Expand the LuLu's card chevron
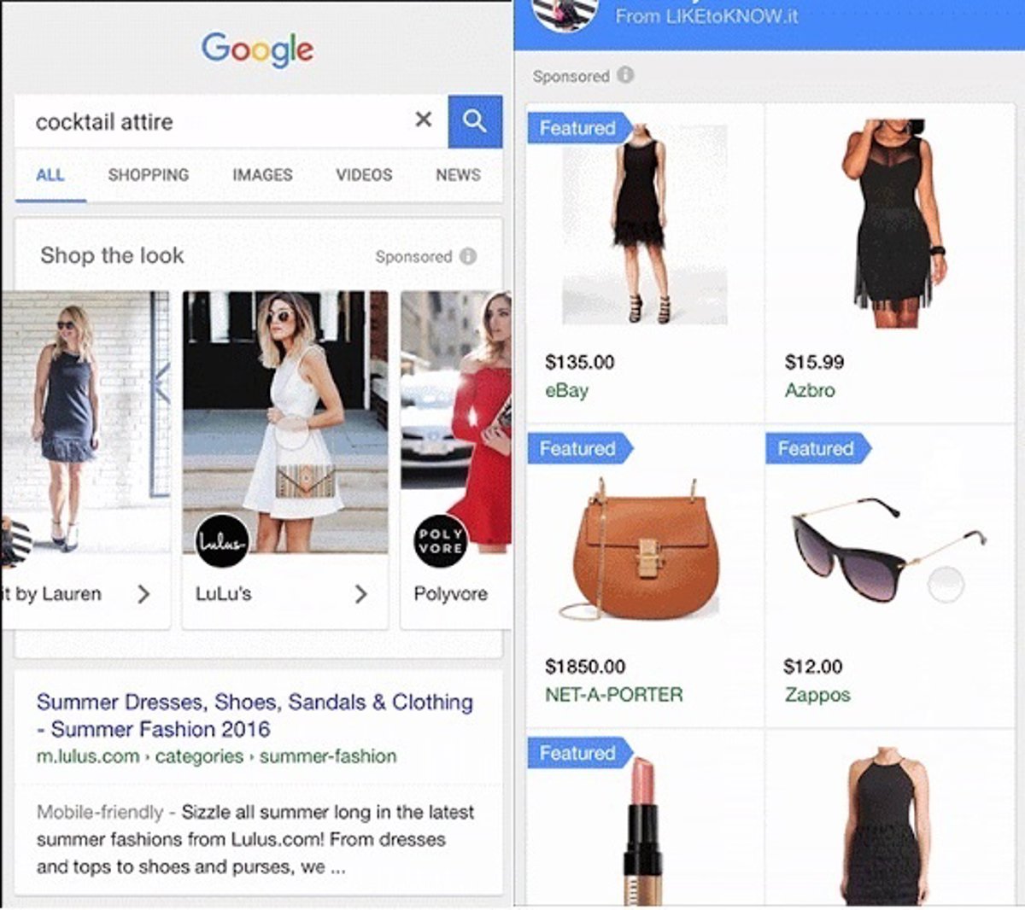Image resolution: width=1025 pixels, height=910 pixels. click(360, 594)
